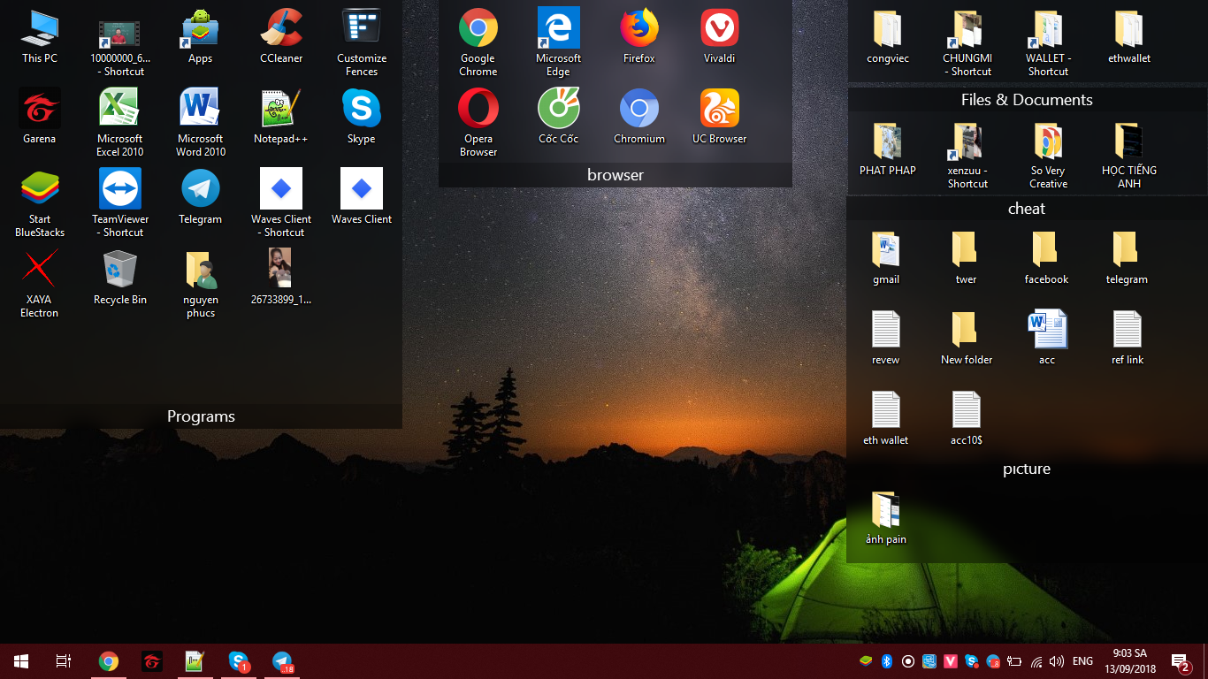Select the facebook folder
Screen dimensions: 1208x679
pos(1046,257)
